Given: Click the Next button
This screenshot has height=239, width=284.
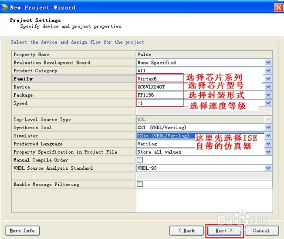Looking at the screenshot, I should pos(224,230).
